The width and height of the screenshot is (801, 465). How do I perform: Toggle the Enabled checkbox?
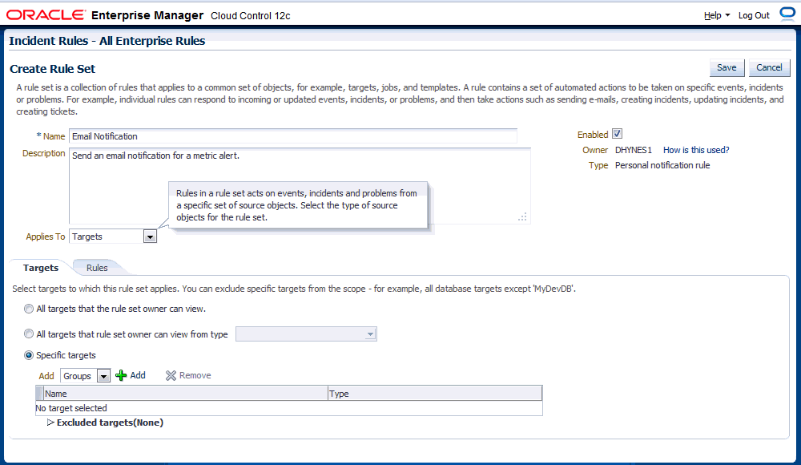617,134
